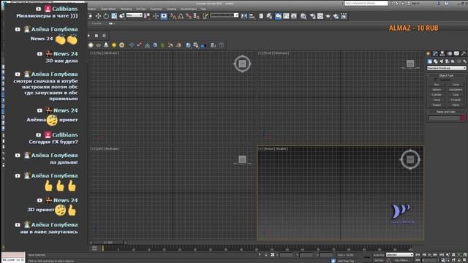Toggle the selection lock icon in status bar
Viewport: 468px width, 263px height.
266,255
